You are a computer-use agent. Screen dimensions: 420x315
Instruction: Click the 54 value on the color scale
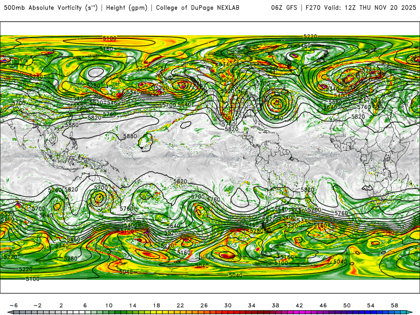pyautogui.click(x=371, y=306)
